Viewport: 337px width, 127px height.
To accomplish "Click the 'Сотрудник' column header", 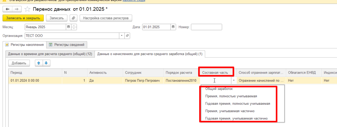I will (143, 73).
